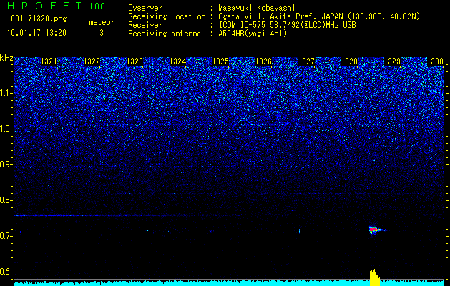Viewport: 450px width, 286px height.
Task: Click the horizontal carrier line near 0.76 kHz
Action: (x=229, y=215)
